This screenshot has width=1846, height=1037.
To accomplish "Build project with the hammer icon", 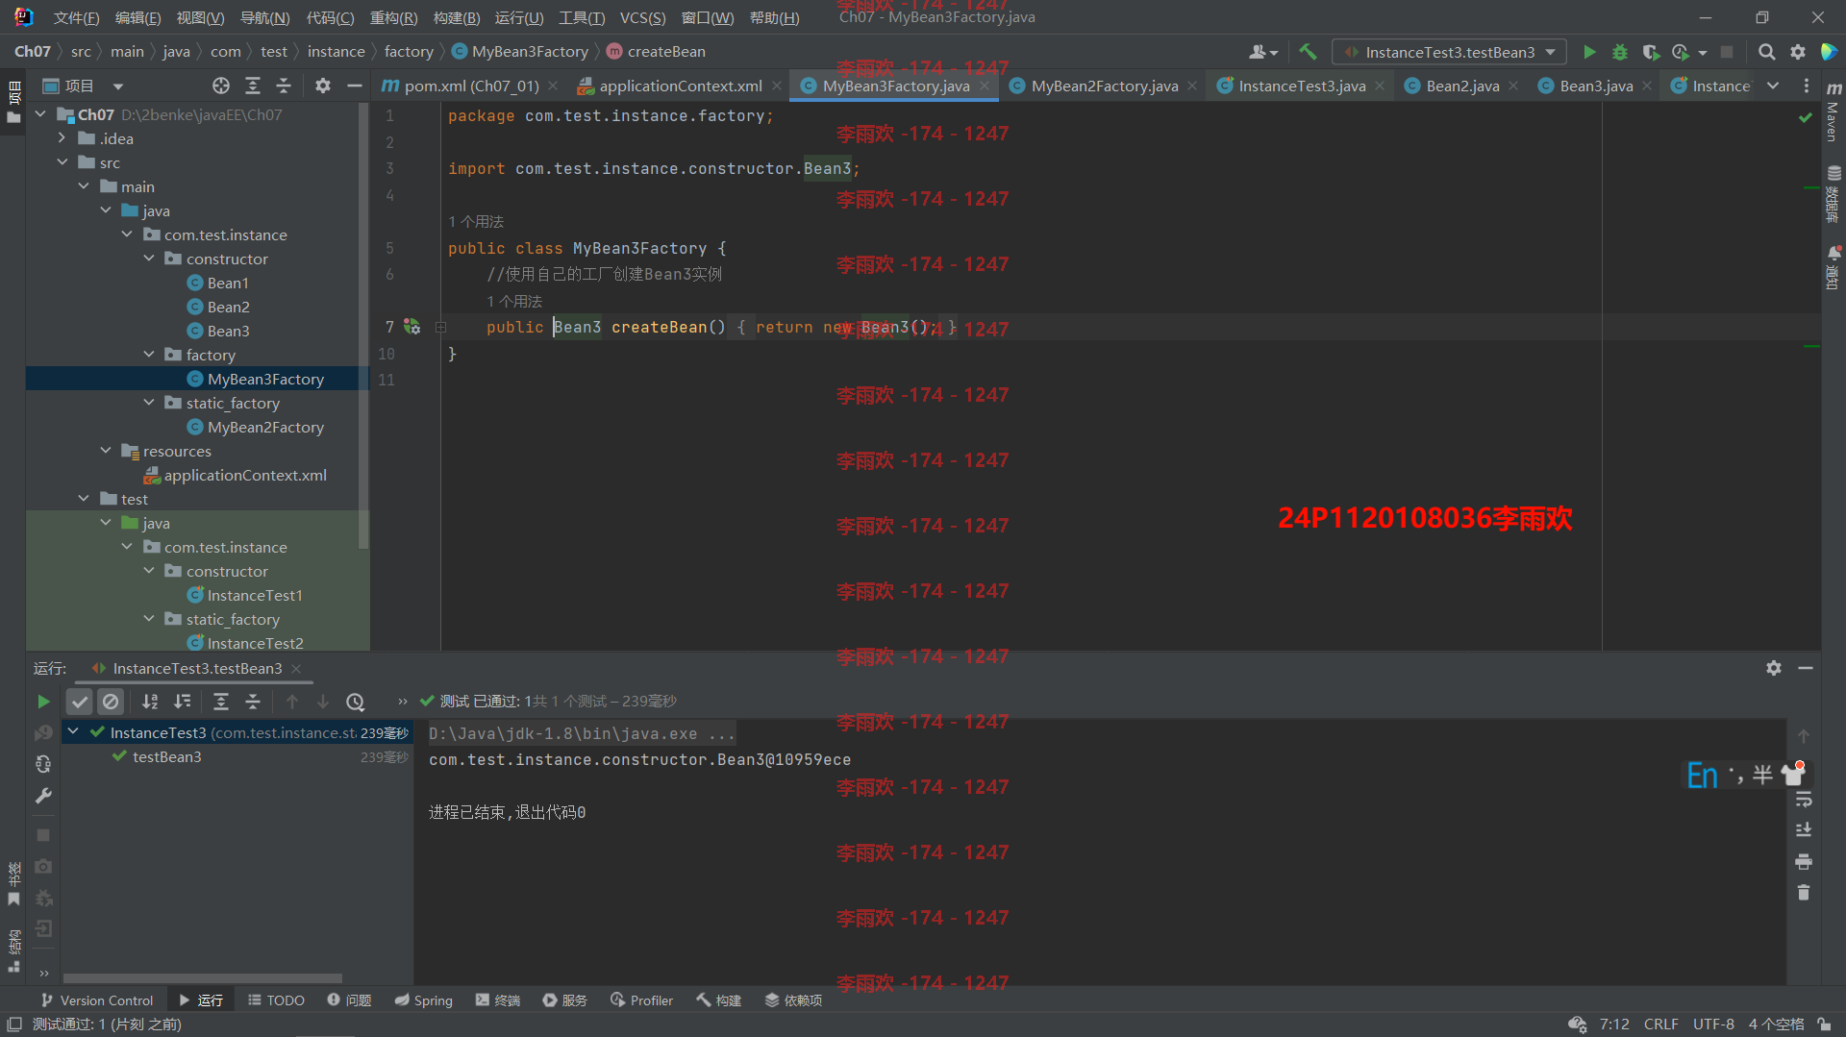I will [1308, 52].
